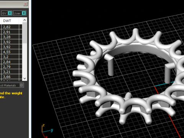Screen dimensions: 184x138
Task: Click the DWT list scrollbar thumb
Action: (x=25, y=33)
